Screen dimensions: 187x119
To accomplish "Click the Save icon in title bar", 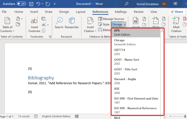I will point(31,4).
